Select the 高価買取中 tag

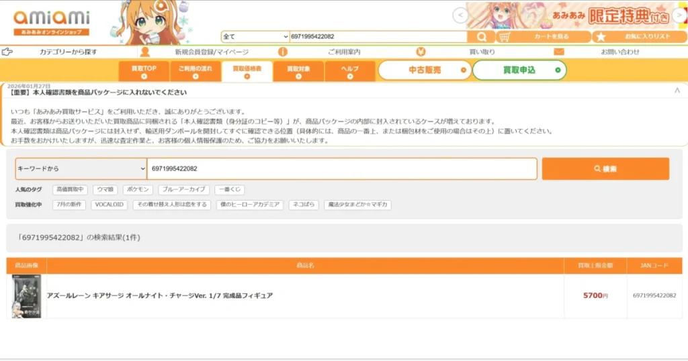tap(70, 190)
